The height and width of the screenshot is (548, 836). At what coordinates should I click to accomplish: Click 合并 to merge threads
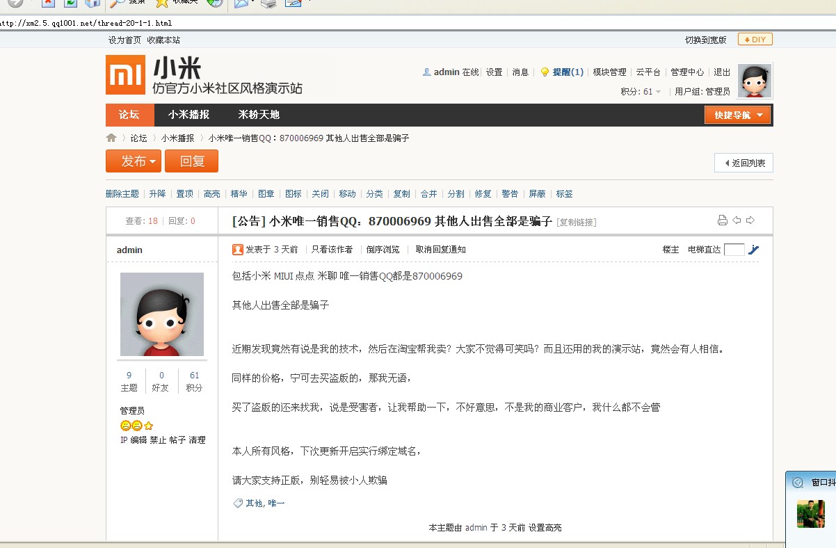click(428, 194)
